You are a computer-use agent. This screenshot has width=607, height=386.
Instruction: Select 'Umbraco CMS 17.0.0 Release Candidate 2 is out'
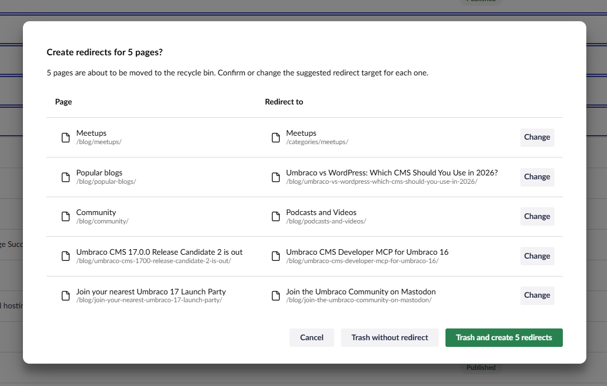pos(159,252)
